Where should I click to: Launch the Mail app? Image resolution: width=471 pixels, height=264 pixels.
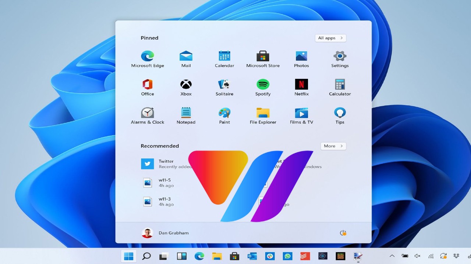click(186, 59)
